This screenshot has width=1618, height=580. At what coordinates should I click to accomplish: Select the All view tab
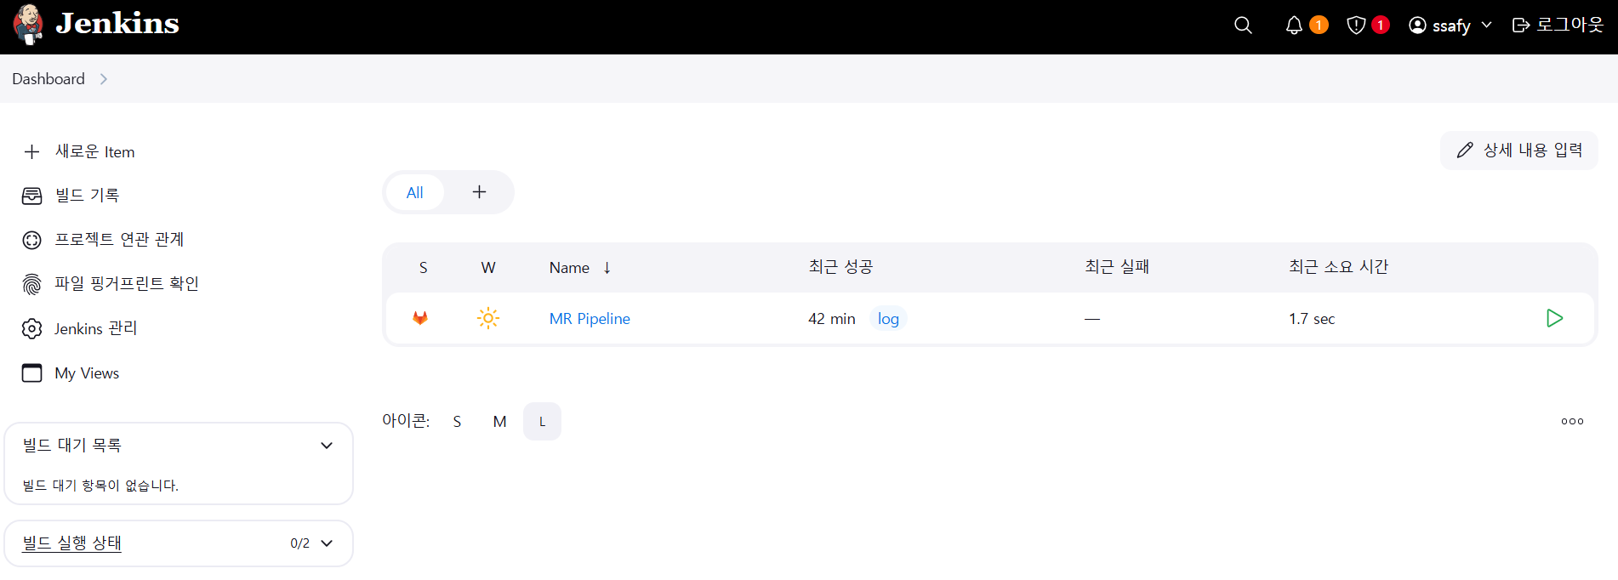click(x=414, y=192)
